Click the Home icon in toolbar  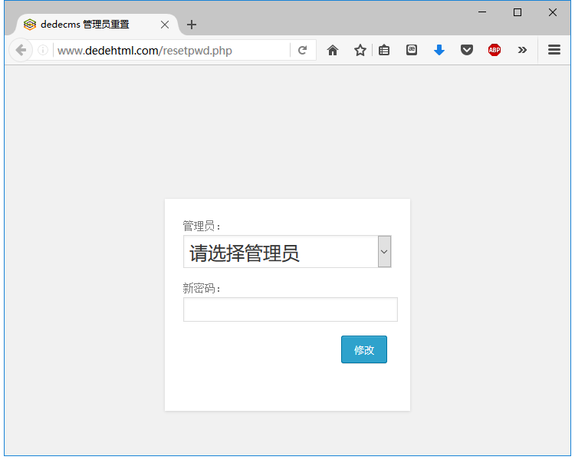[x=333, y=51]
